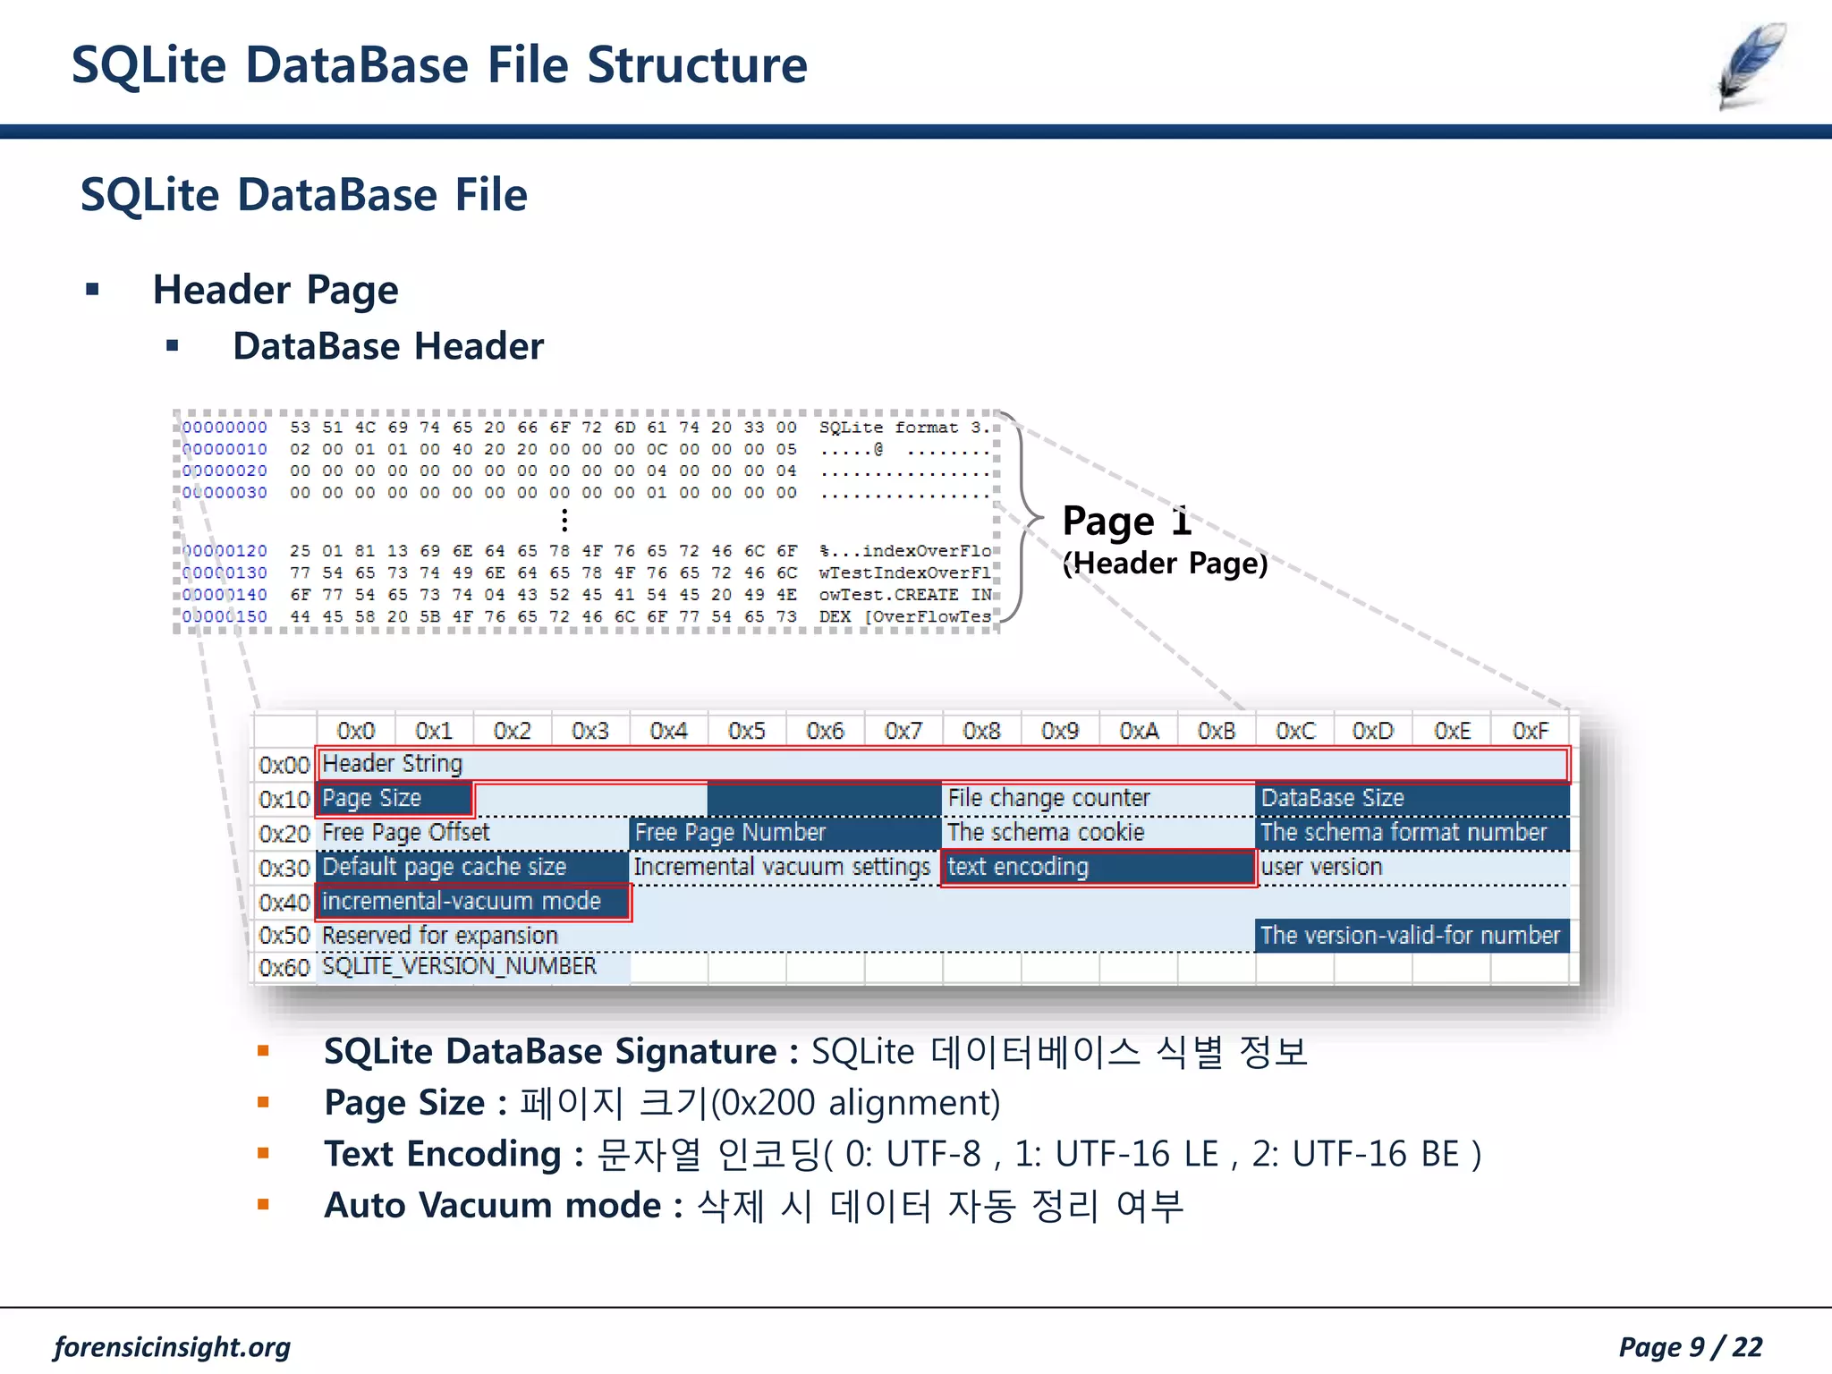Select 'wTestIndexOverFl' ASCII text in dump
The image size is (1832, 1374).
click(x=905, y=572)
